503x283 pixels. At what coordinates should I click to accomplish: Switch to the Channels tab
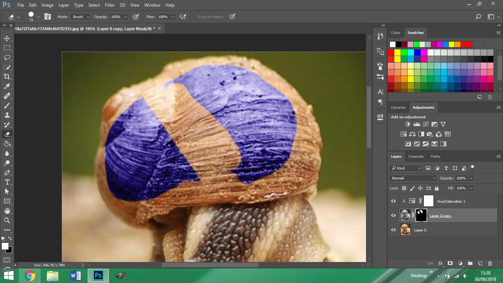tap(416, 156)
